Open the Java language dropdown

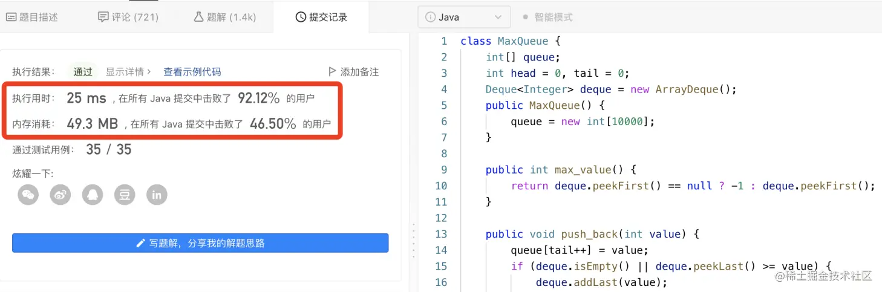tap(464, 17)
